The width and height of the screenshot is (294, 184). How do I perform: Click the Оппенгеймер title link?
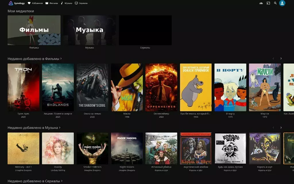tap(161, 114)
